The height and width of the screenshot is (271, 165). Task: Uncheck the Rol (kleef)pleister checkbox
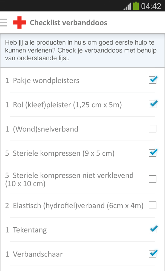(153, 104)
